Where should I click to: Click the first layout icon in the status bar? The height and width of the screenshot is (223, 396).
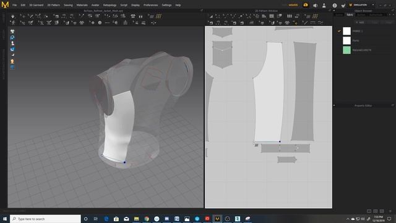369,211
